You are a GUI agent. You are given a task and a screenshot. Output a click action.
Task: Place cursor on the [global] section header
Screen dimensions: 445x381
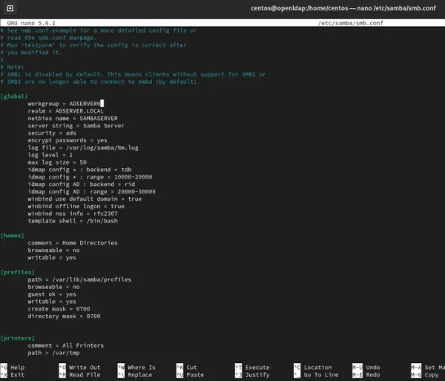click(x=14, y=96)
